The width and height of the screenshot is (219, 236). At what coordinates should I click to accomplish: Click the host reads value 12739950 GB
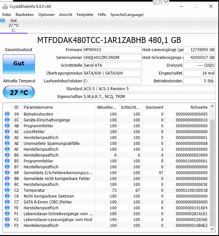200,50
